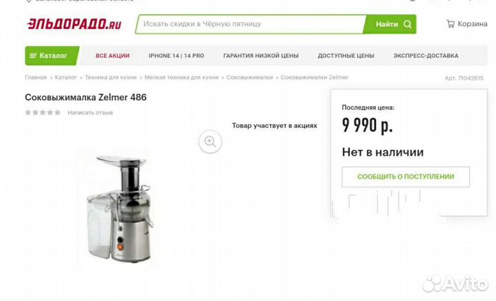Click the first rating star
This screenshot has height=301, width=496.
tap(28, 112)
